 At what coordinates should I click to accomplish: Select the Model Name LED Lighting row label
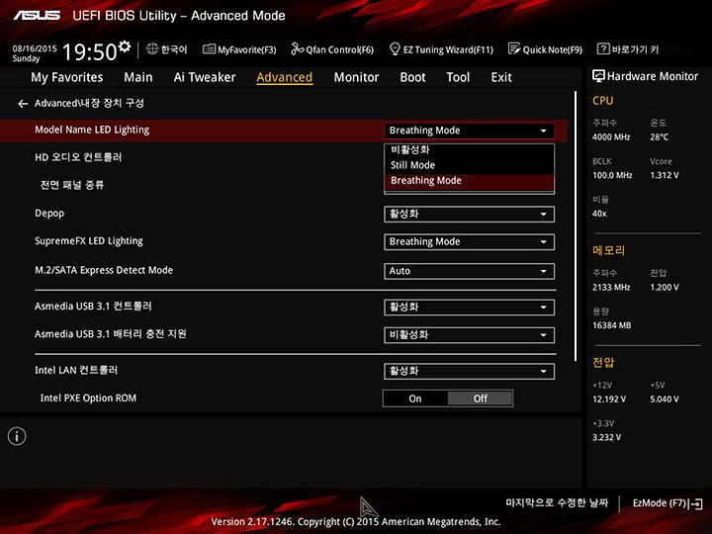point(92,130)
